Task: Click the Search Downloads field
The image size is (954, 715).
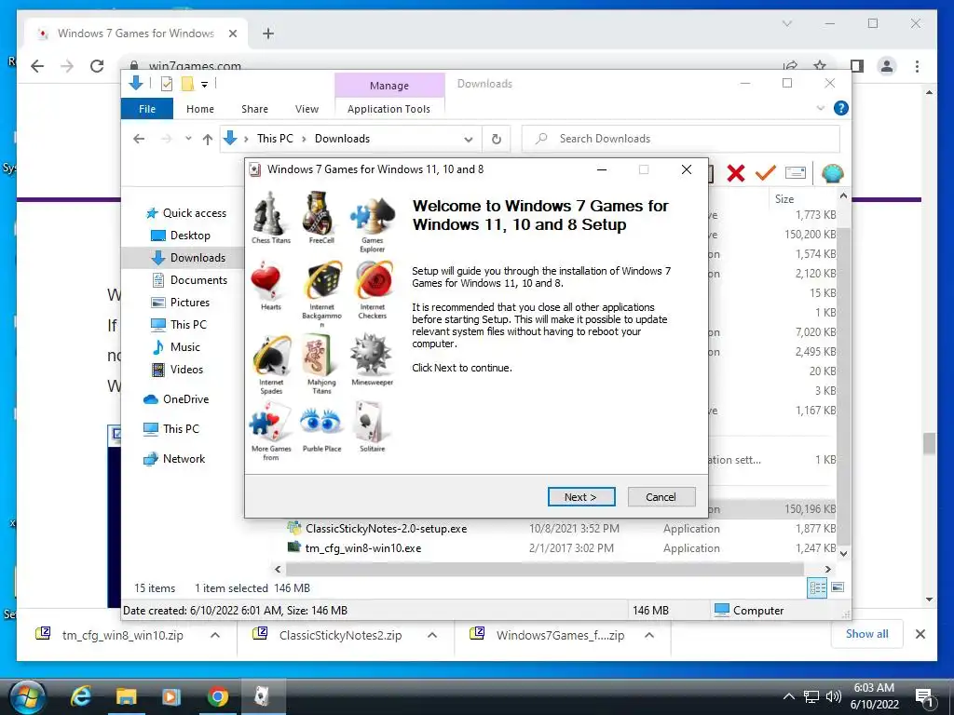Action: 681,139
